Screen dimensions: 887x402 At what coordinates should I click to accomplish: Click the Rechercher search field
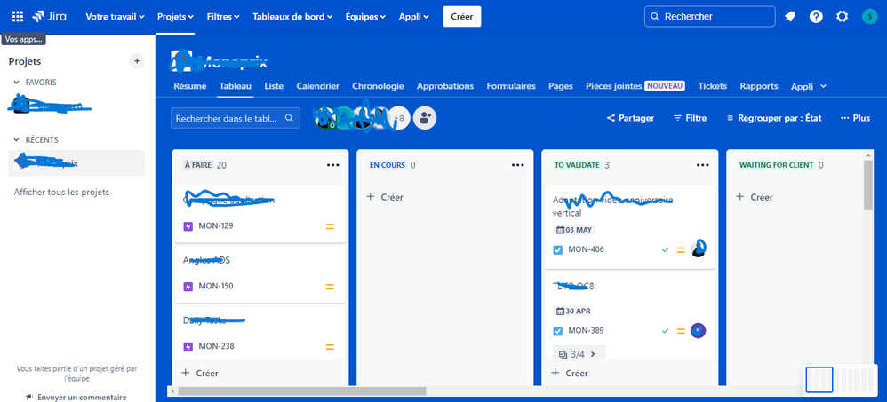709,16
